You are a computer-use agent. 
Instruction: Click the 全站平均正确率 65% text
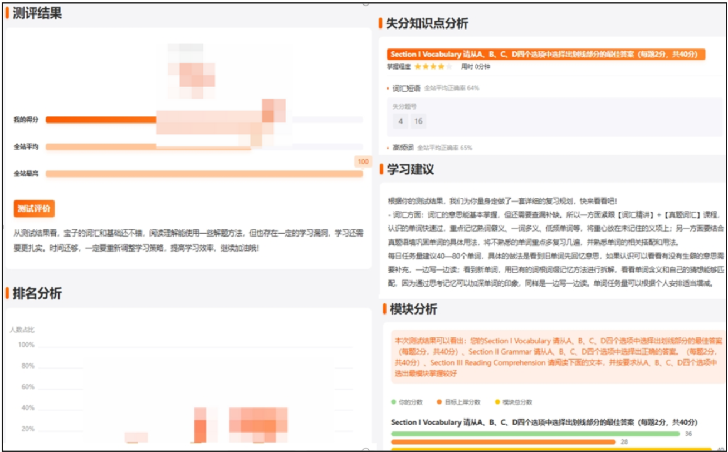point(444,148)
